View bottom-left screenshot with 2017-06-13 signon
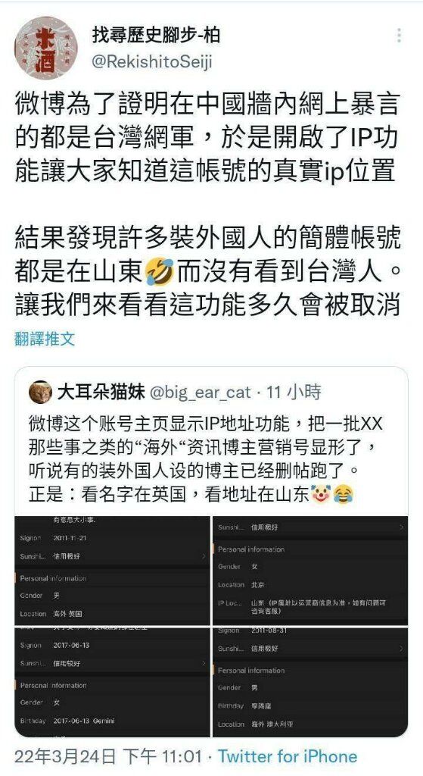423x776 pixels. pos(112,681)
